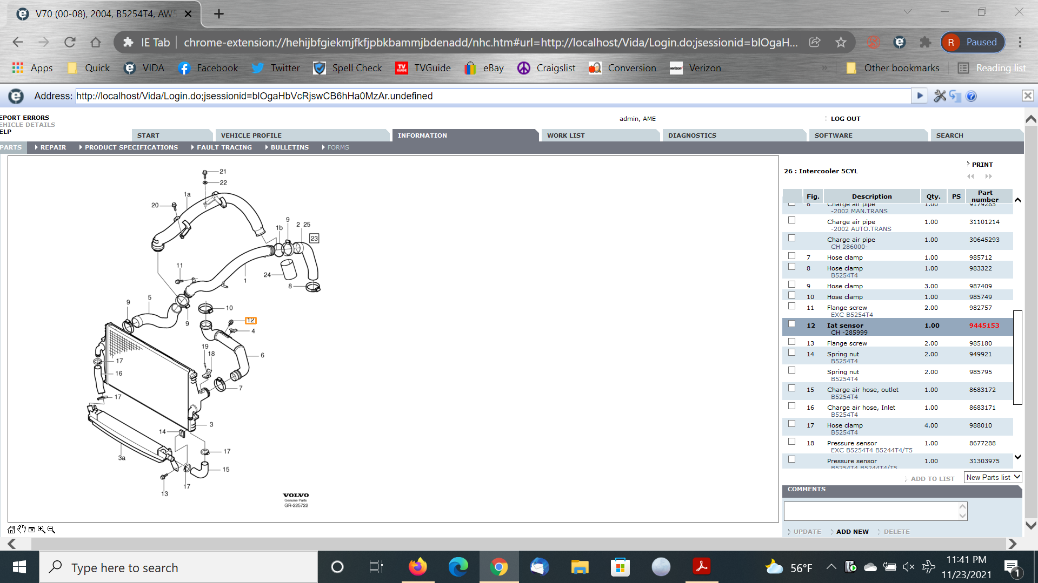Click the zoom in magnifier icon
The height and width of the screenshot is (583, 1038).
(x=42, y=530)
